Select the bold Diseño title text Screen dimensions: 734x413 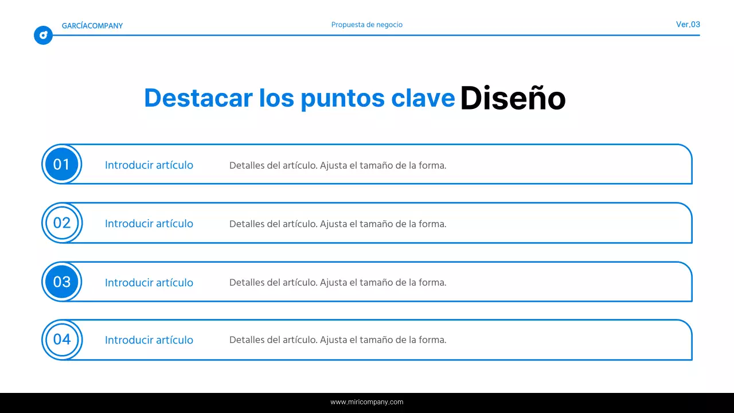513,98
